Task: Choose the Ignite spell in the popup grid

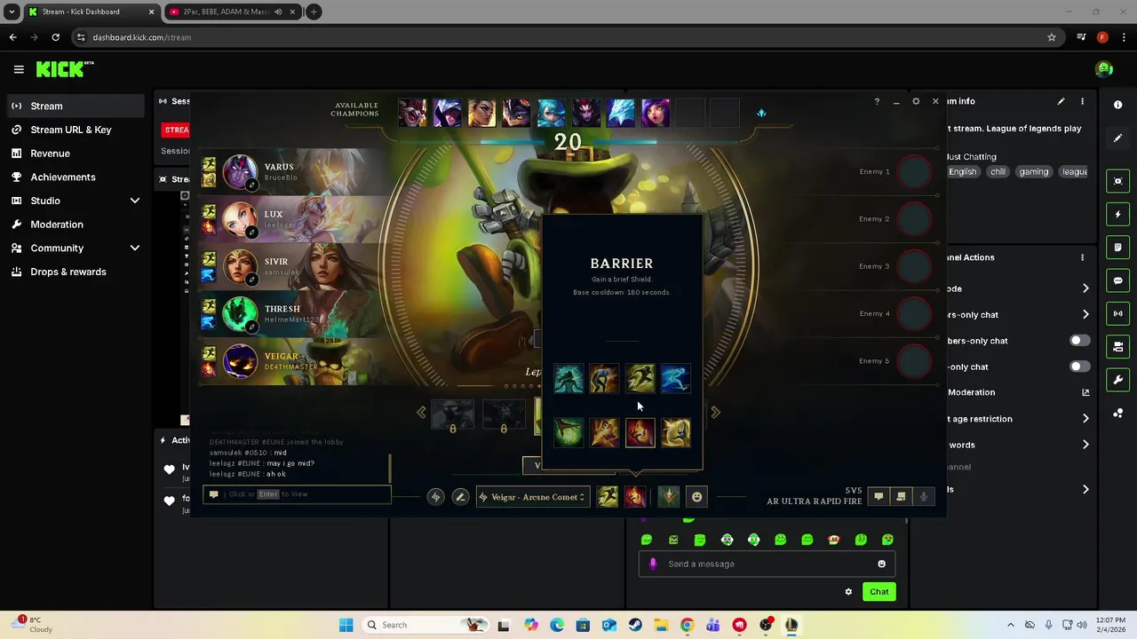Action: click(640, 432)
